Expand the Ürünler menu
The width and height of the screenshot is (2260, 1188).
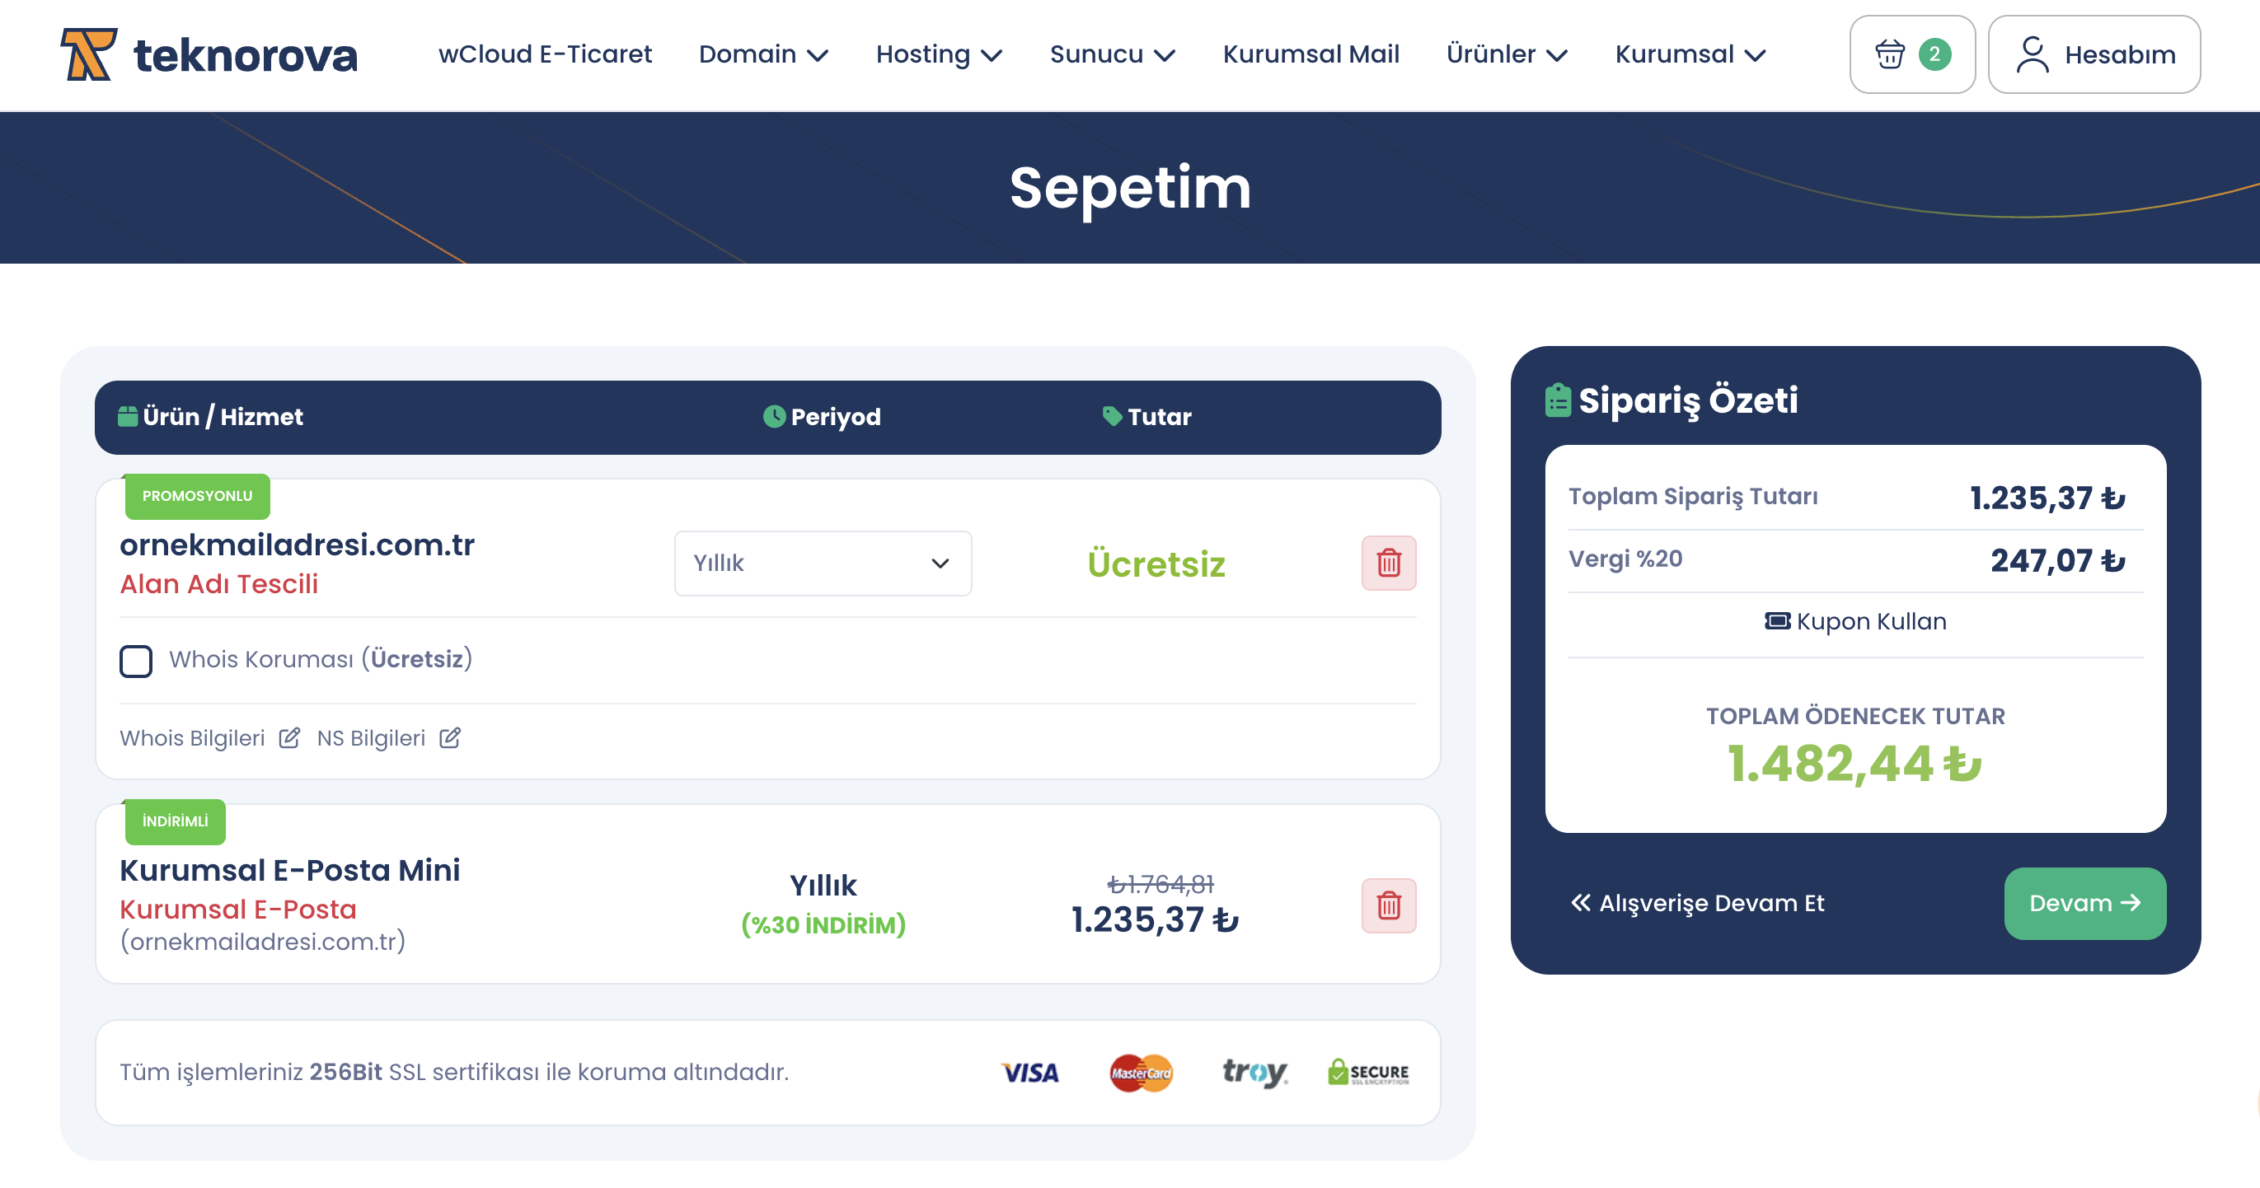point(1507,54)
